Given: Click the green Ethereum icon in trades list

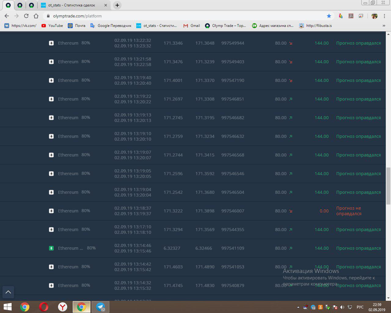Looking at the screenshot, I should [x=52, y=248].
